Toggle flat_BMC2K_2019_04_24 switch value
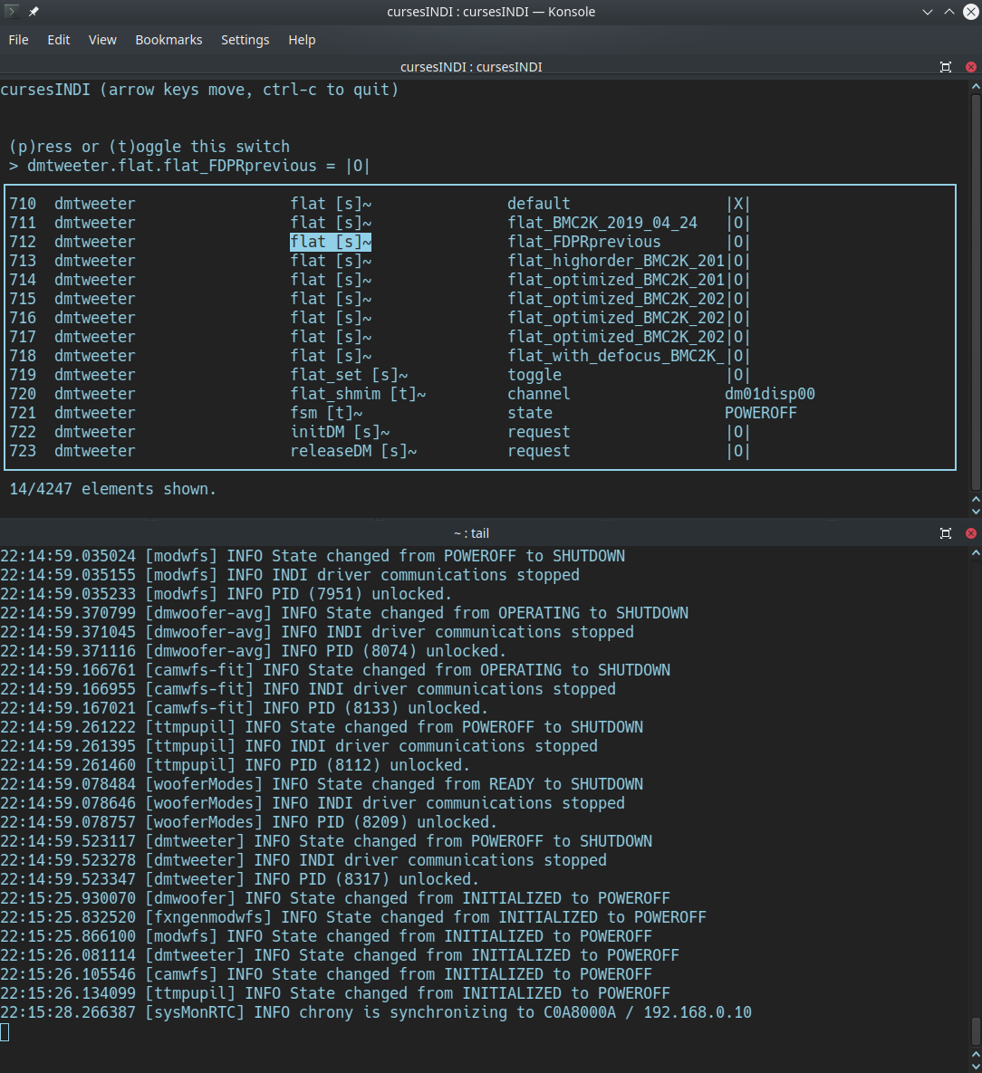 click(738, 223)
